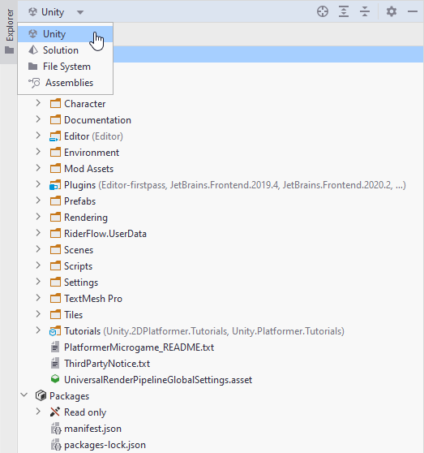Click the Expand All toolbar icon
This screenshot has height=453, width=424.
[344, 12]
